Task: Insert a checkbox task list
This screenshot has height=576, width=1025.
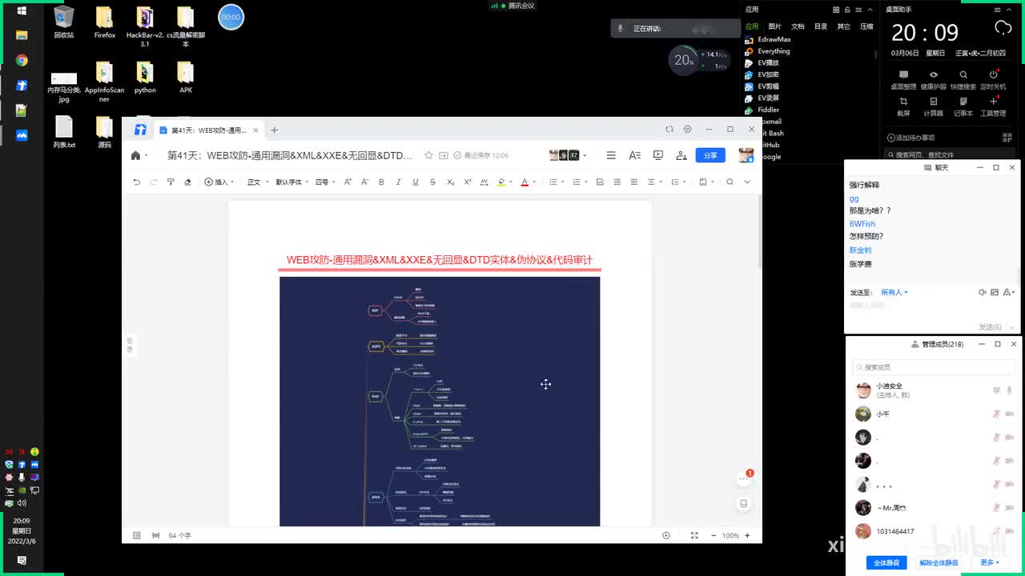Action: [600, 182]
